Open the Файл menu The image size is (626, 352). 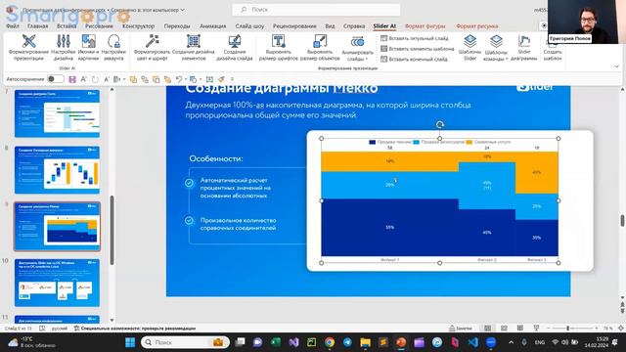(13, 26)
